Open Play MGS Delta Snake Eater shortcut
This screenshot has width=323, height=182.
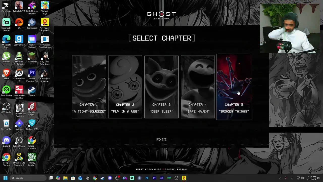tap(45, 59)
